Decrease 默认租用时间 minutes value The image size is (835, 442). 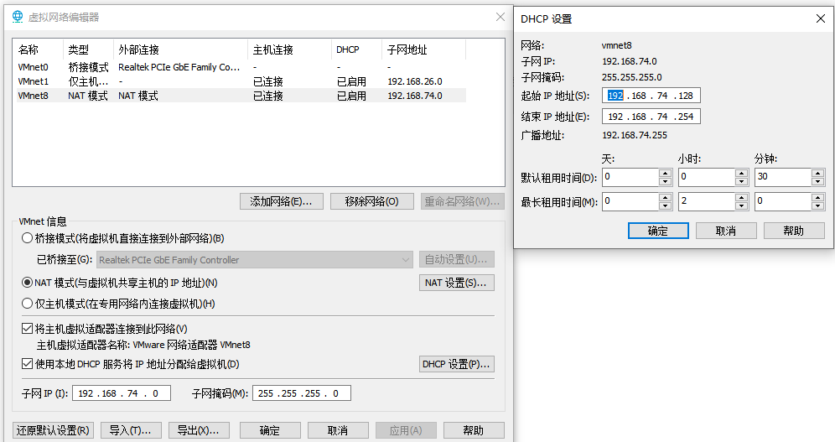pos(818,182)
